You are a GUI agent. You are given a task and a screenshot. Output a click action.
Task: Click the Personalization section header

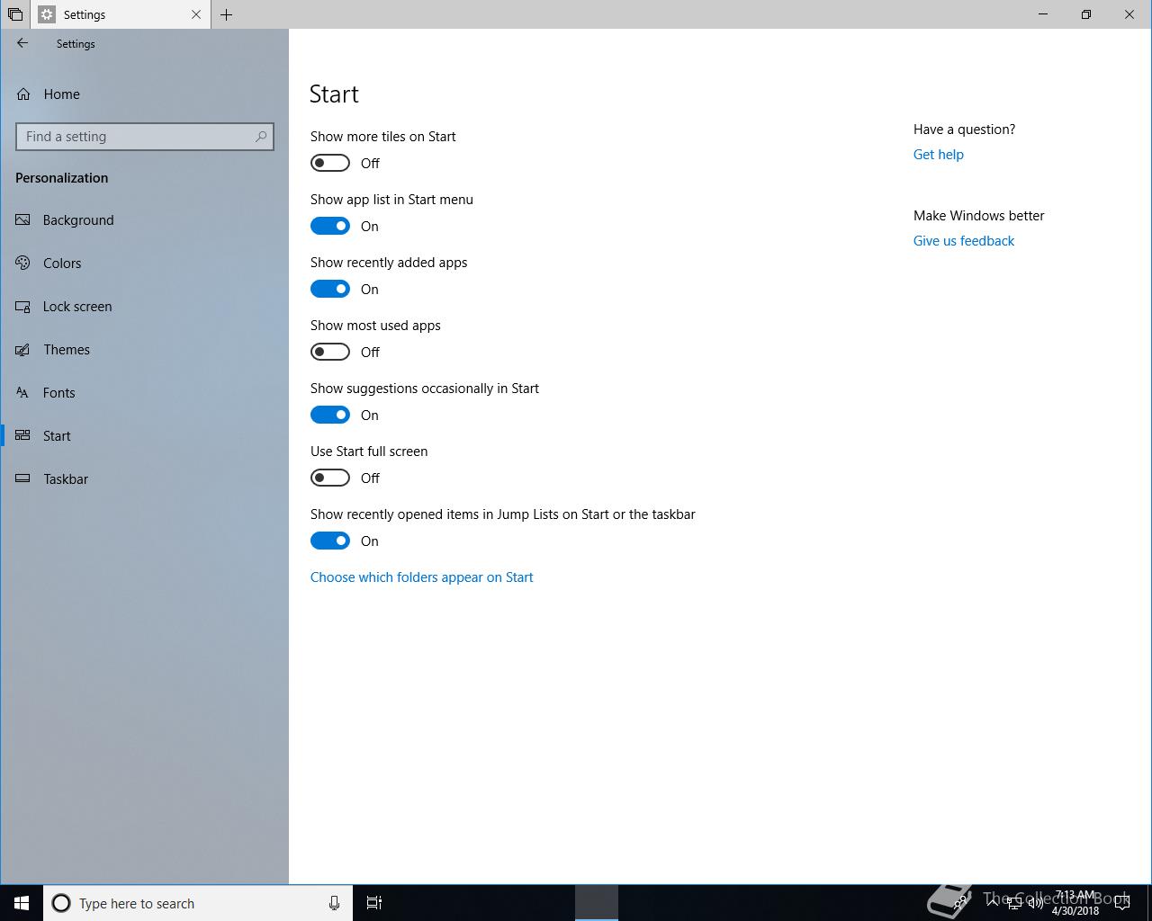61,178
